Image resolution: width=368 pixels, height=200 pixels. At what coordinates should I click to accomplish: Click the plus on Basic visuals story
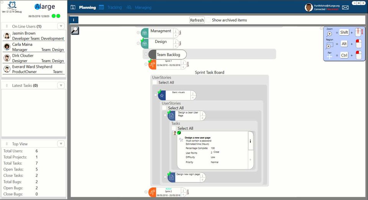[x=193, y=98]
